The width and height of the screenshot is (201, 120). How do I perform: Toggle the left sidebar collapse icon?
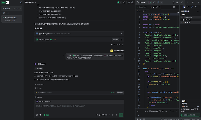click(21, 2)
